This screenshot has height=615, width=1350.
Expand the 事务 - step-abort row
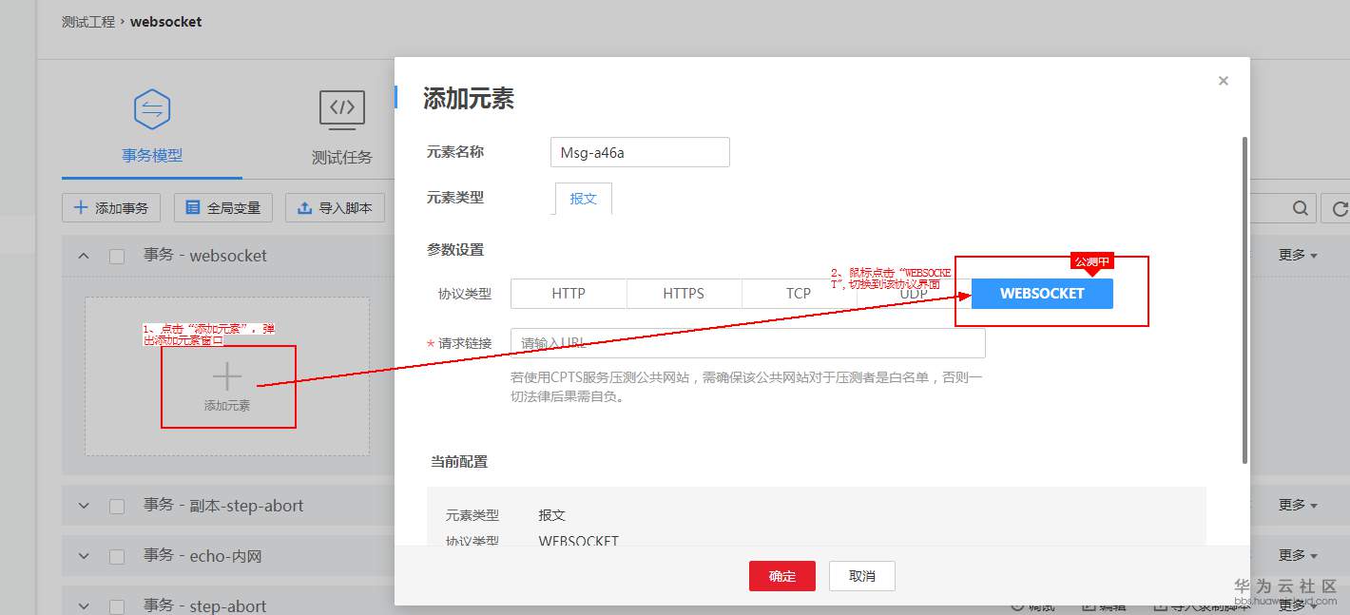point(84,605)
